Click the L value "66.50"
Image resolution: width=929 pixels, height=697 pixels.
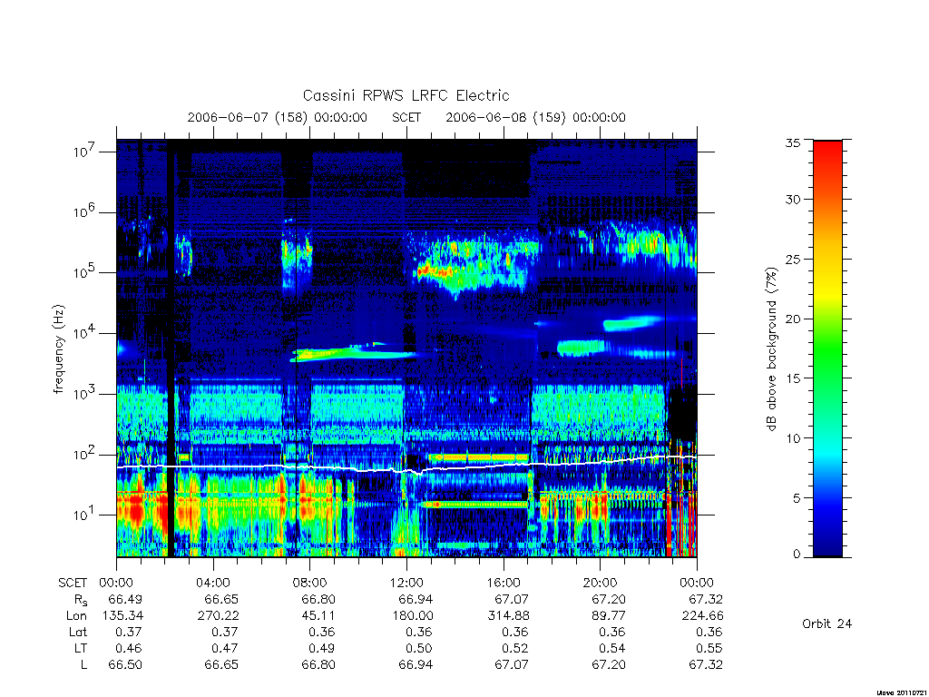point(125,665)
